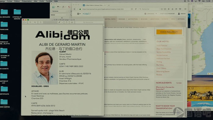
Task: Switch to the Rooms tab on Hyatt site
Action: coord(122,19)
